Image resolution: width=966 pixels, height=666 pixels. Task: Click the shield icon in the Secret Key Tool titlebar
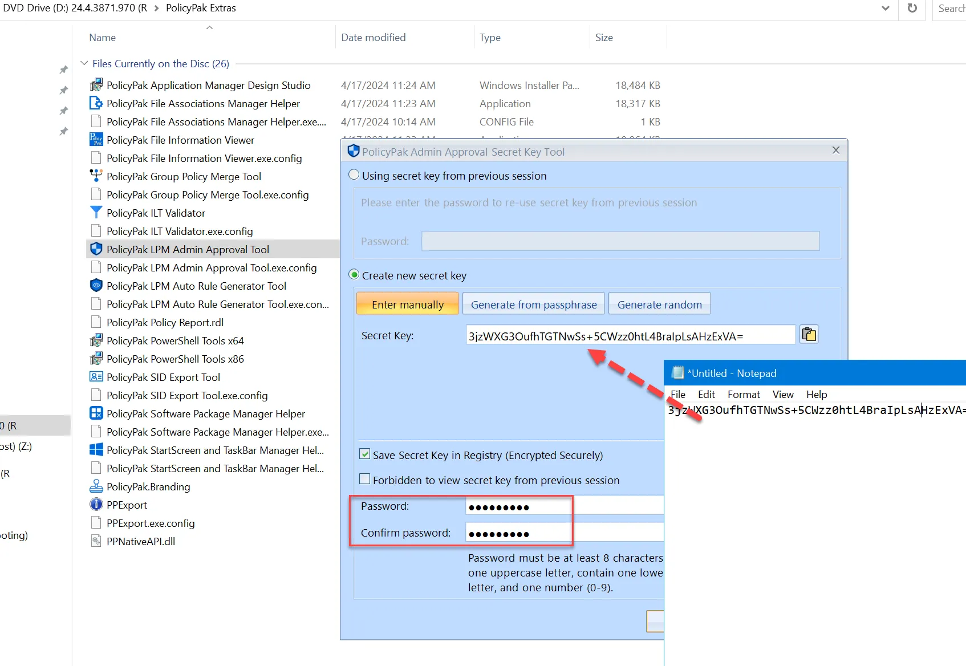tap(354, 151)
